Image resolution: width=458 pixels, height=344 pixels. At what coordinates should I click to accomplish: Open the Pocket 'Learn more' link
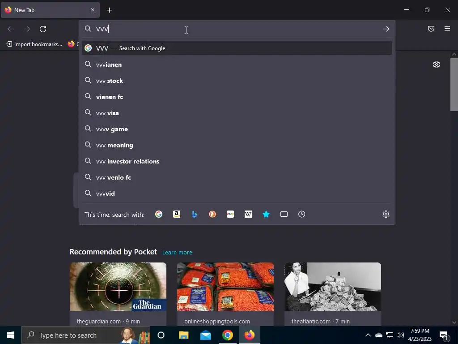tap(177, 252)
